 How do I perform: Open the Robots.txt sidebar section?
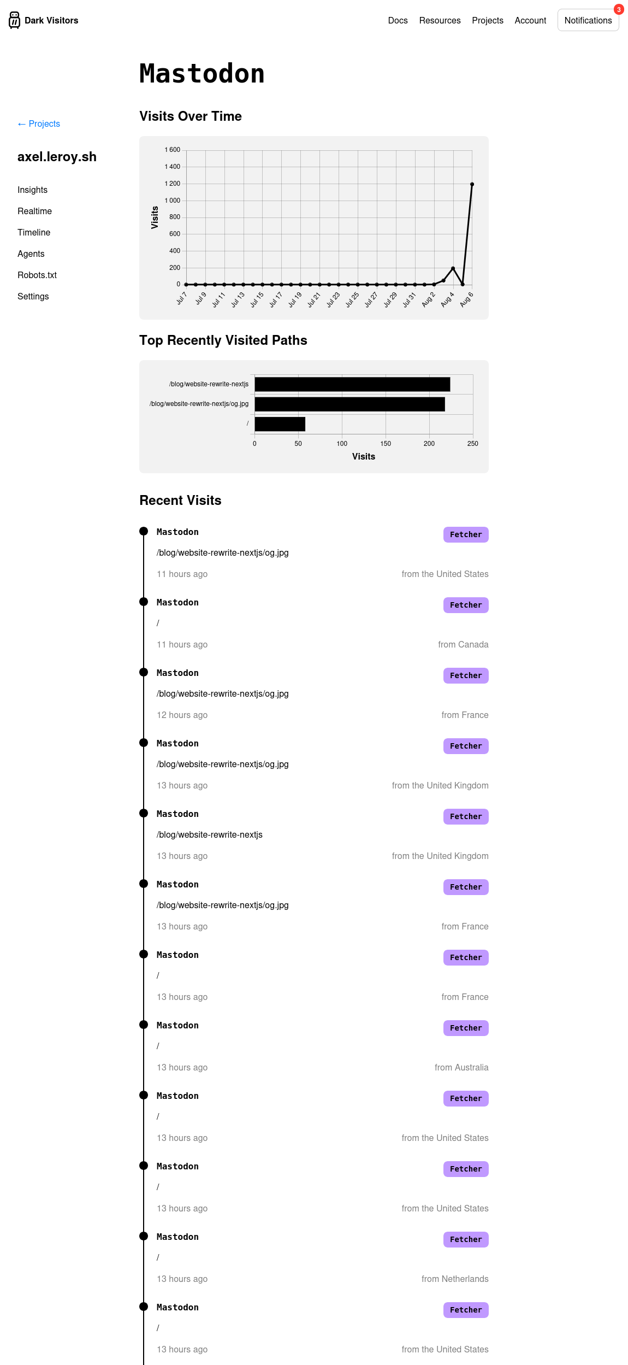37,275
